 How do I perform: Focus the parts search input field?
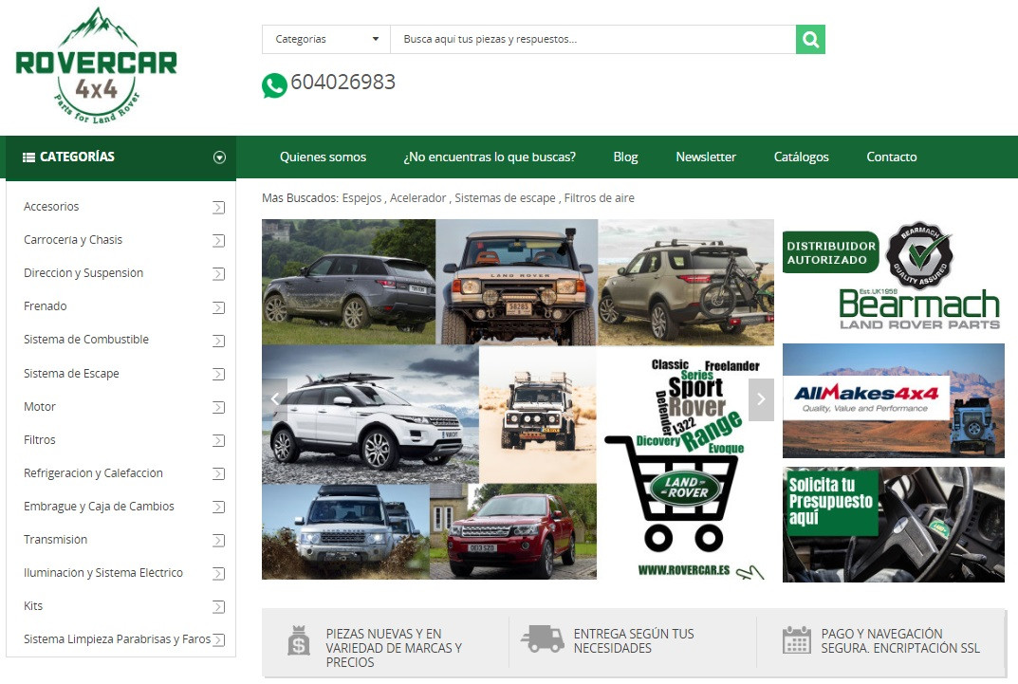(x=593, y=40)
